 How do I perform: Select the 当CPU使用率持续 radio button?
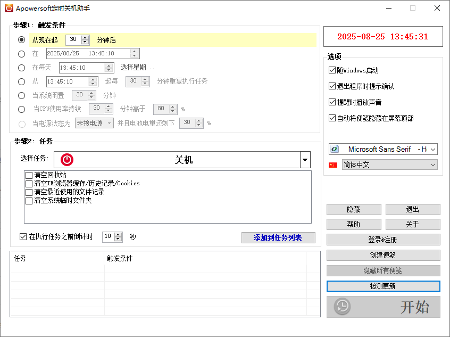[x=21, y=109]
